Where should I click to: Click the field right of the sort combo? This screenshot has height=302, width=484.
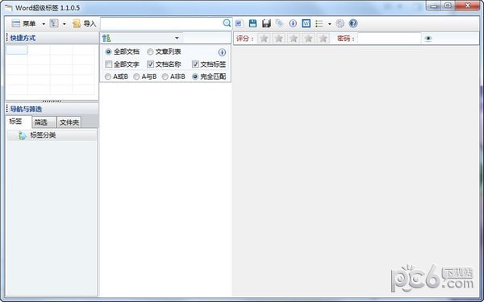coord(207,38)
